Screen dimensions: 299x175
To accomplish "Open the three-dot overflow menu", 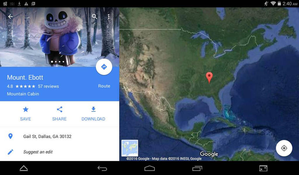I will [109, 17].
